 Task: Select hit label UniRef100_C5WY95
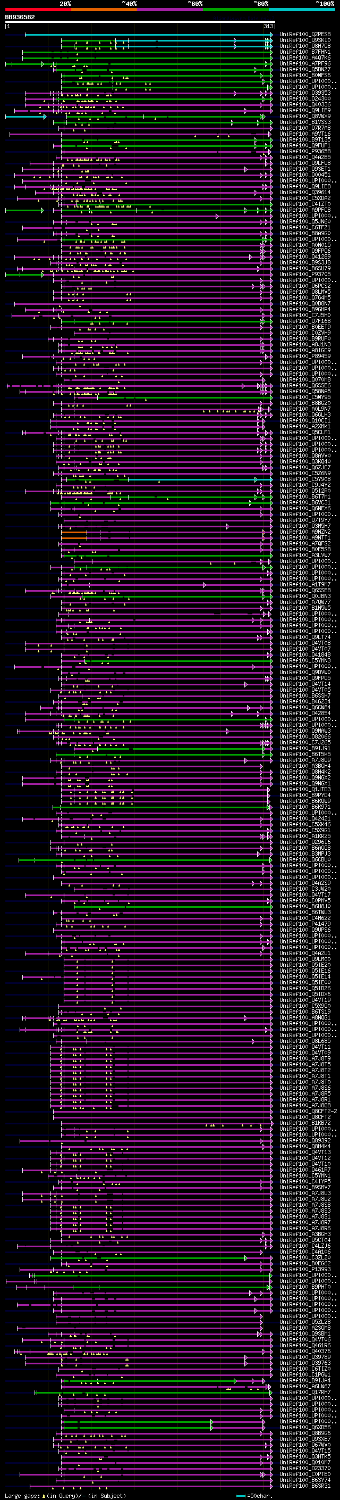tap(305, 397)
